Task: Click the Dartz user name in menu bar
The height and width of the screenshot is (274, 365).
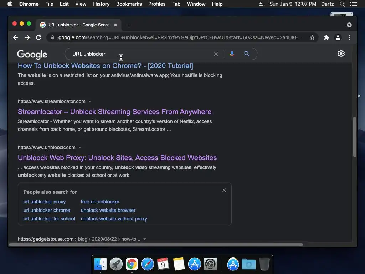Action: (327, 4)
